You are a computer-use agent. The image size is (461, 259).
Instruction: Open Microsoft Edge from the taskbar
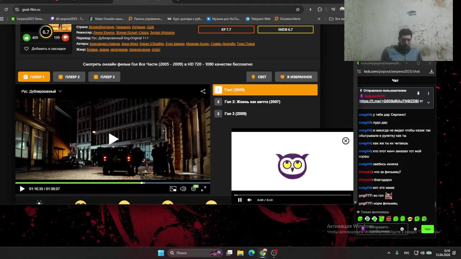[251, 253]
